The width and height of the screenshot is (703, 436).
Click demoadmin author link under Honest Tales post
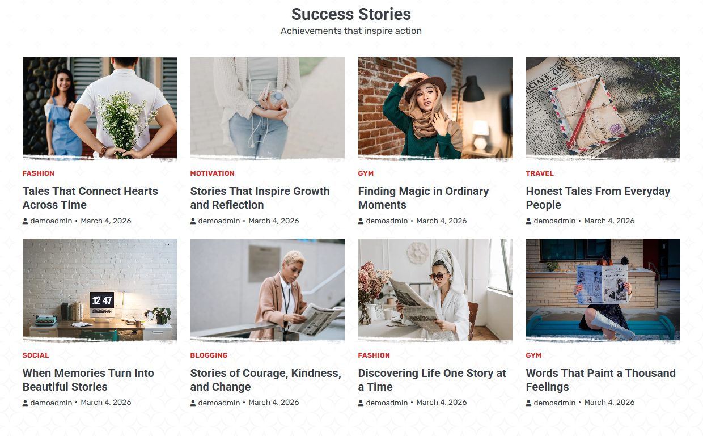tap(554, 221)
